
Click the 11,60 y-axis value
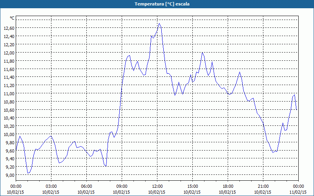coord(9,69)
